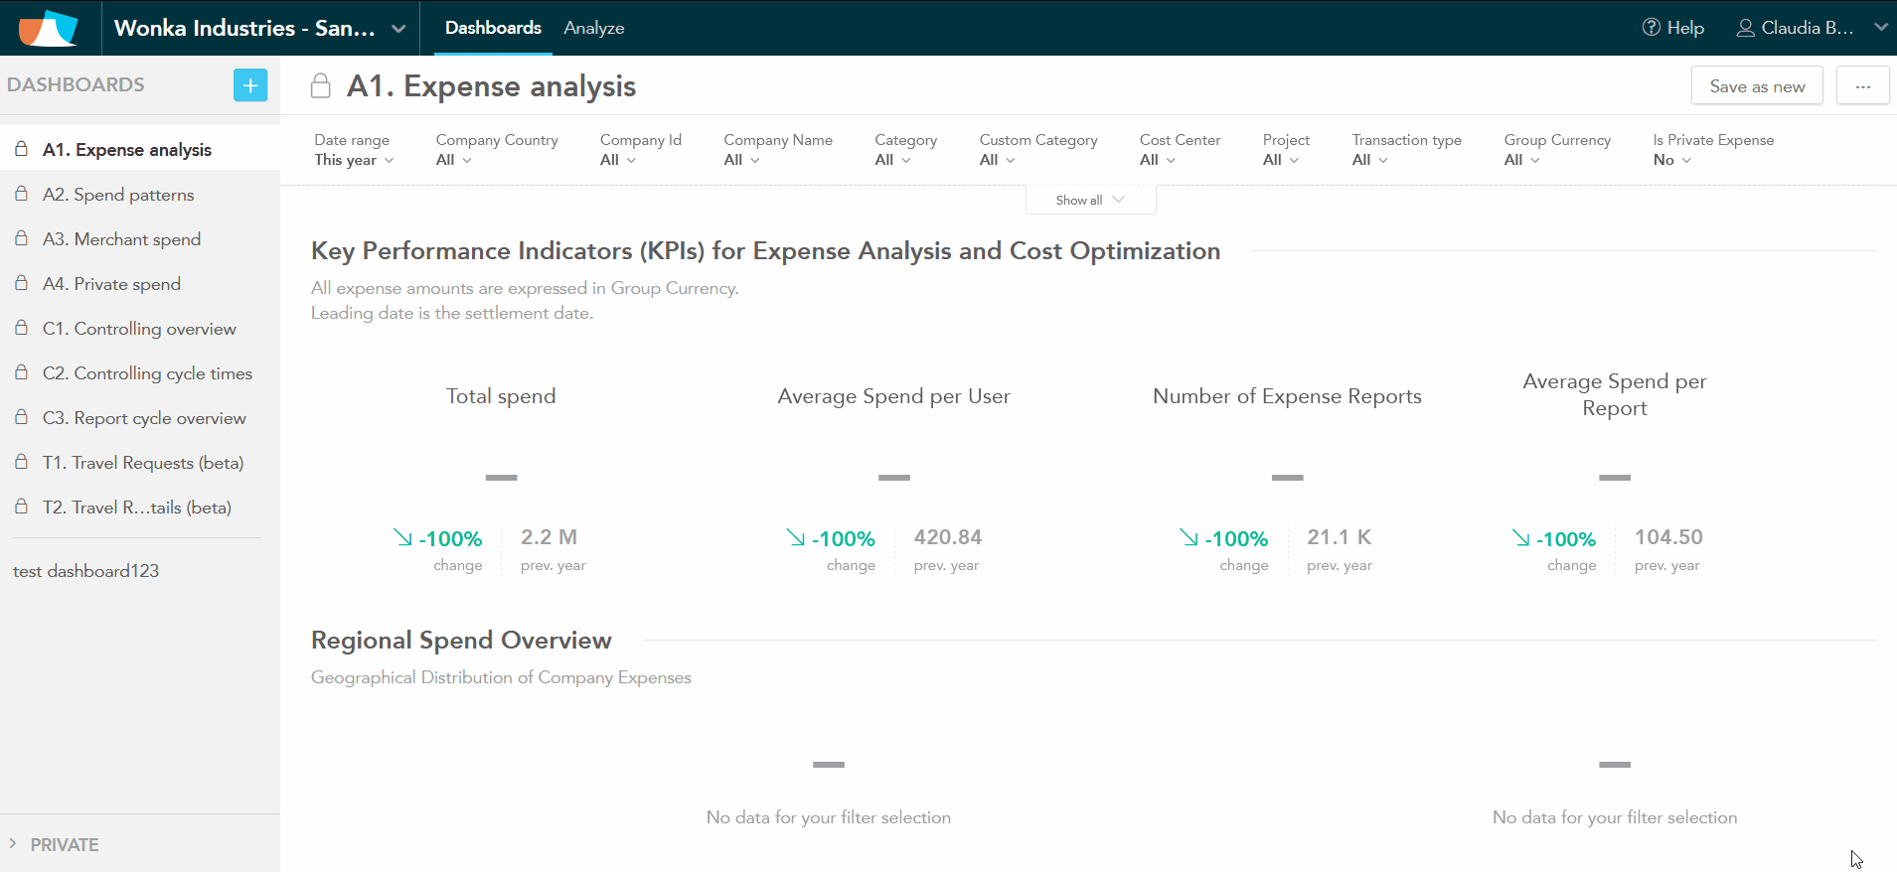Screen dimensions: 1897x872
Task: Click the plus icon to add dashboard
Action: tap(250, 85)
